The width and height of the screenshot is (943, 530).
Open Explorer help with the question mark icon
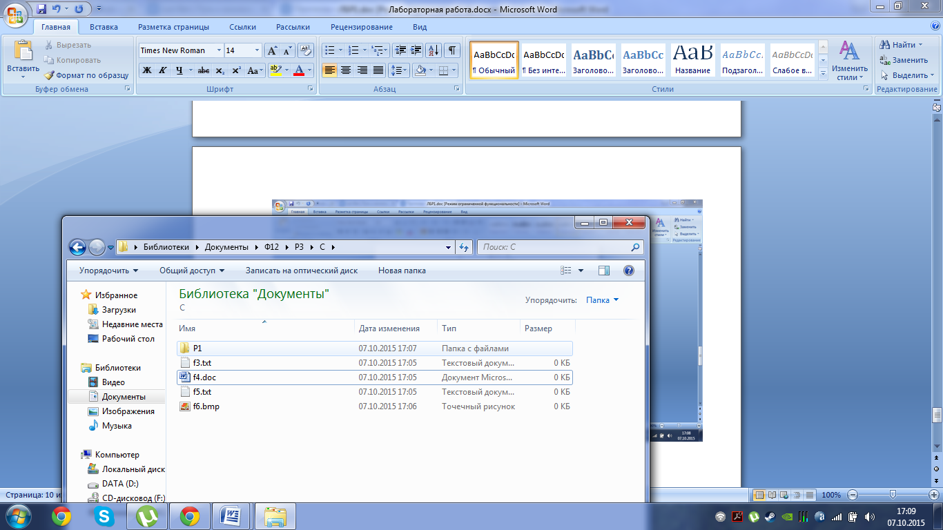coord(628,271)
